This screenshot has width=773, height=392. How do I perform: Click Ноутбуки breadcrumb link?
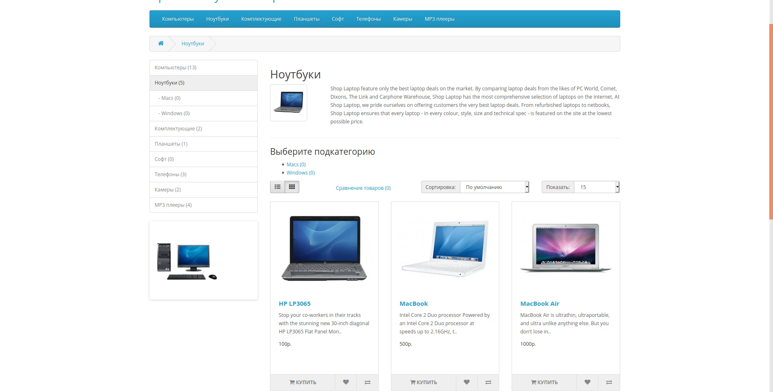pos(193,43)
